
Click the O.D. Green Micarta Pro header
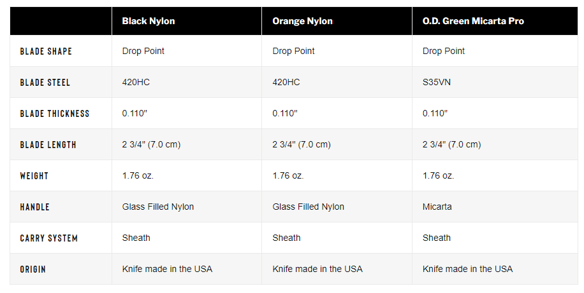click(473, 21)
